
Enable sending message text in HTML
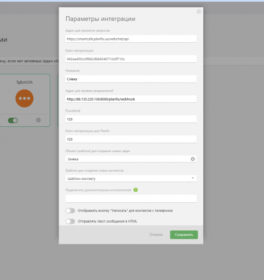pos(70,221)
